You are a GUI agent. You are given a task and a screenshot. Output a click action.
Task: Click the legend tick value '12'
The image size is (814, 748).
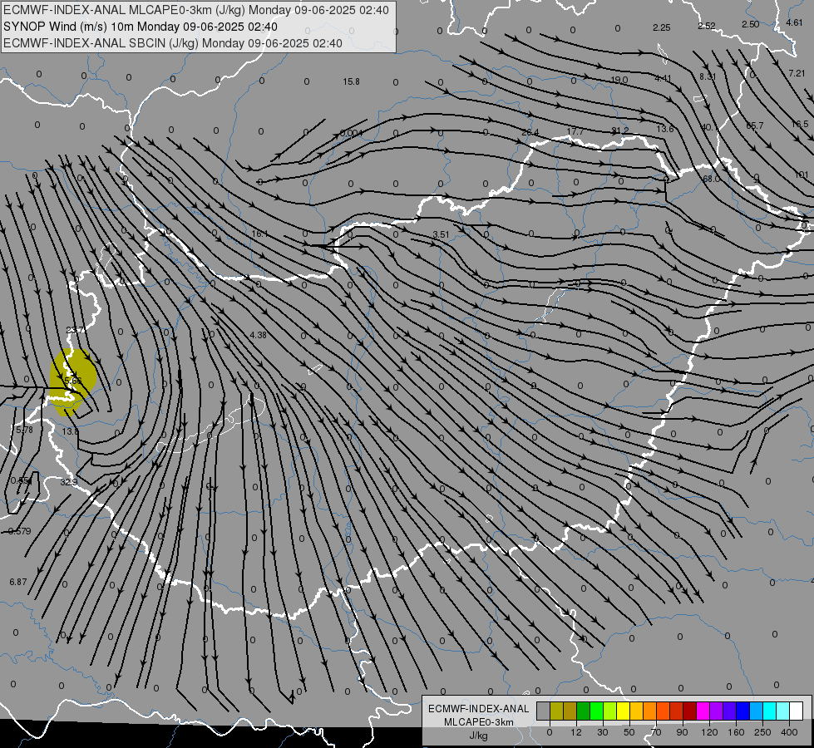pyautogui.click(x=576, y=732)
